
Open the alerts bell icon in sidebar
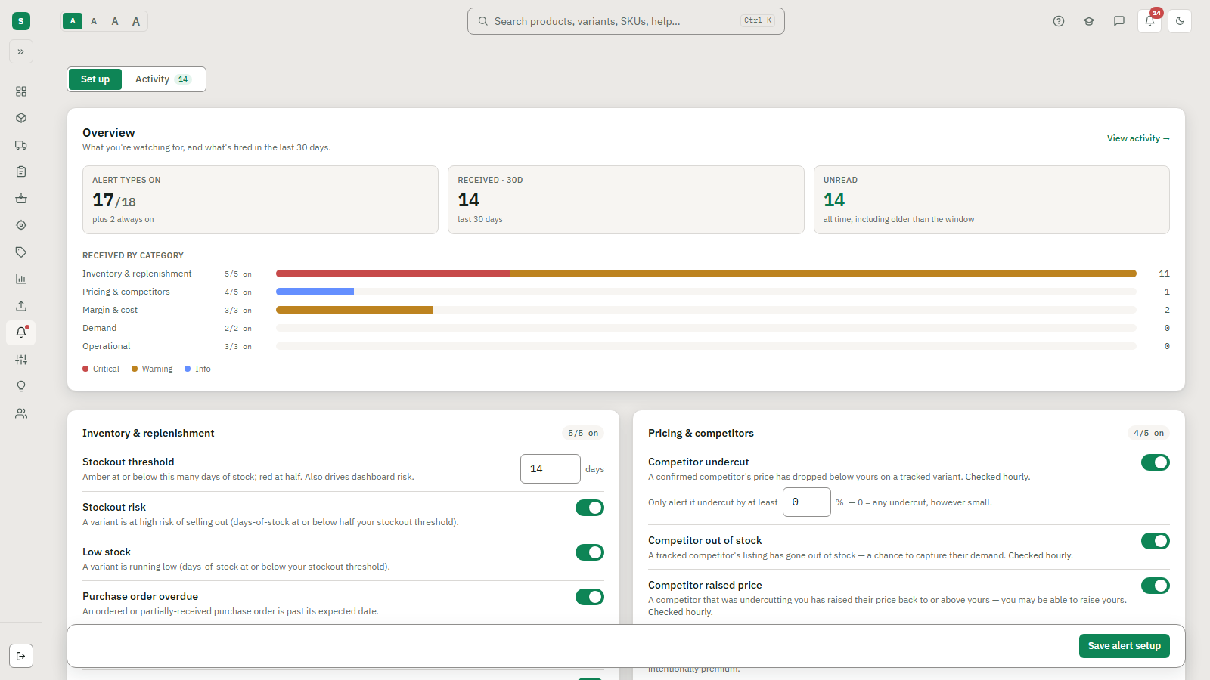coord(21,332)
